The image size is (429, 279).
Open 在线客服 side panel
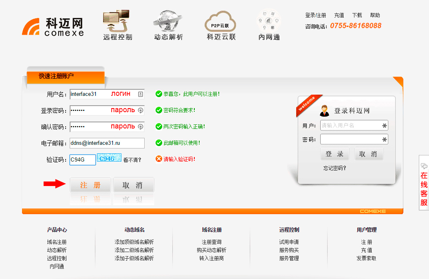424,183
